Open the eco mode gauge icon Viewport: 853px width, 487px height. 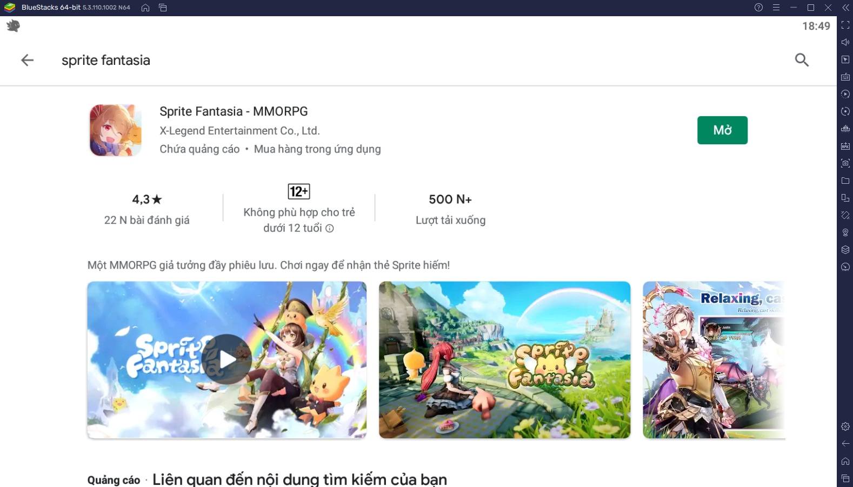pyautogui.click(x=845, y=267)
